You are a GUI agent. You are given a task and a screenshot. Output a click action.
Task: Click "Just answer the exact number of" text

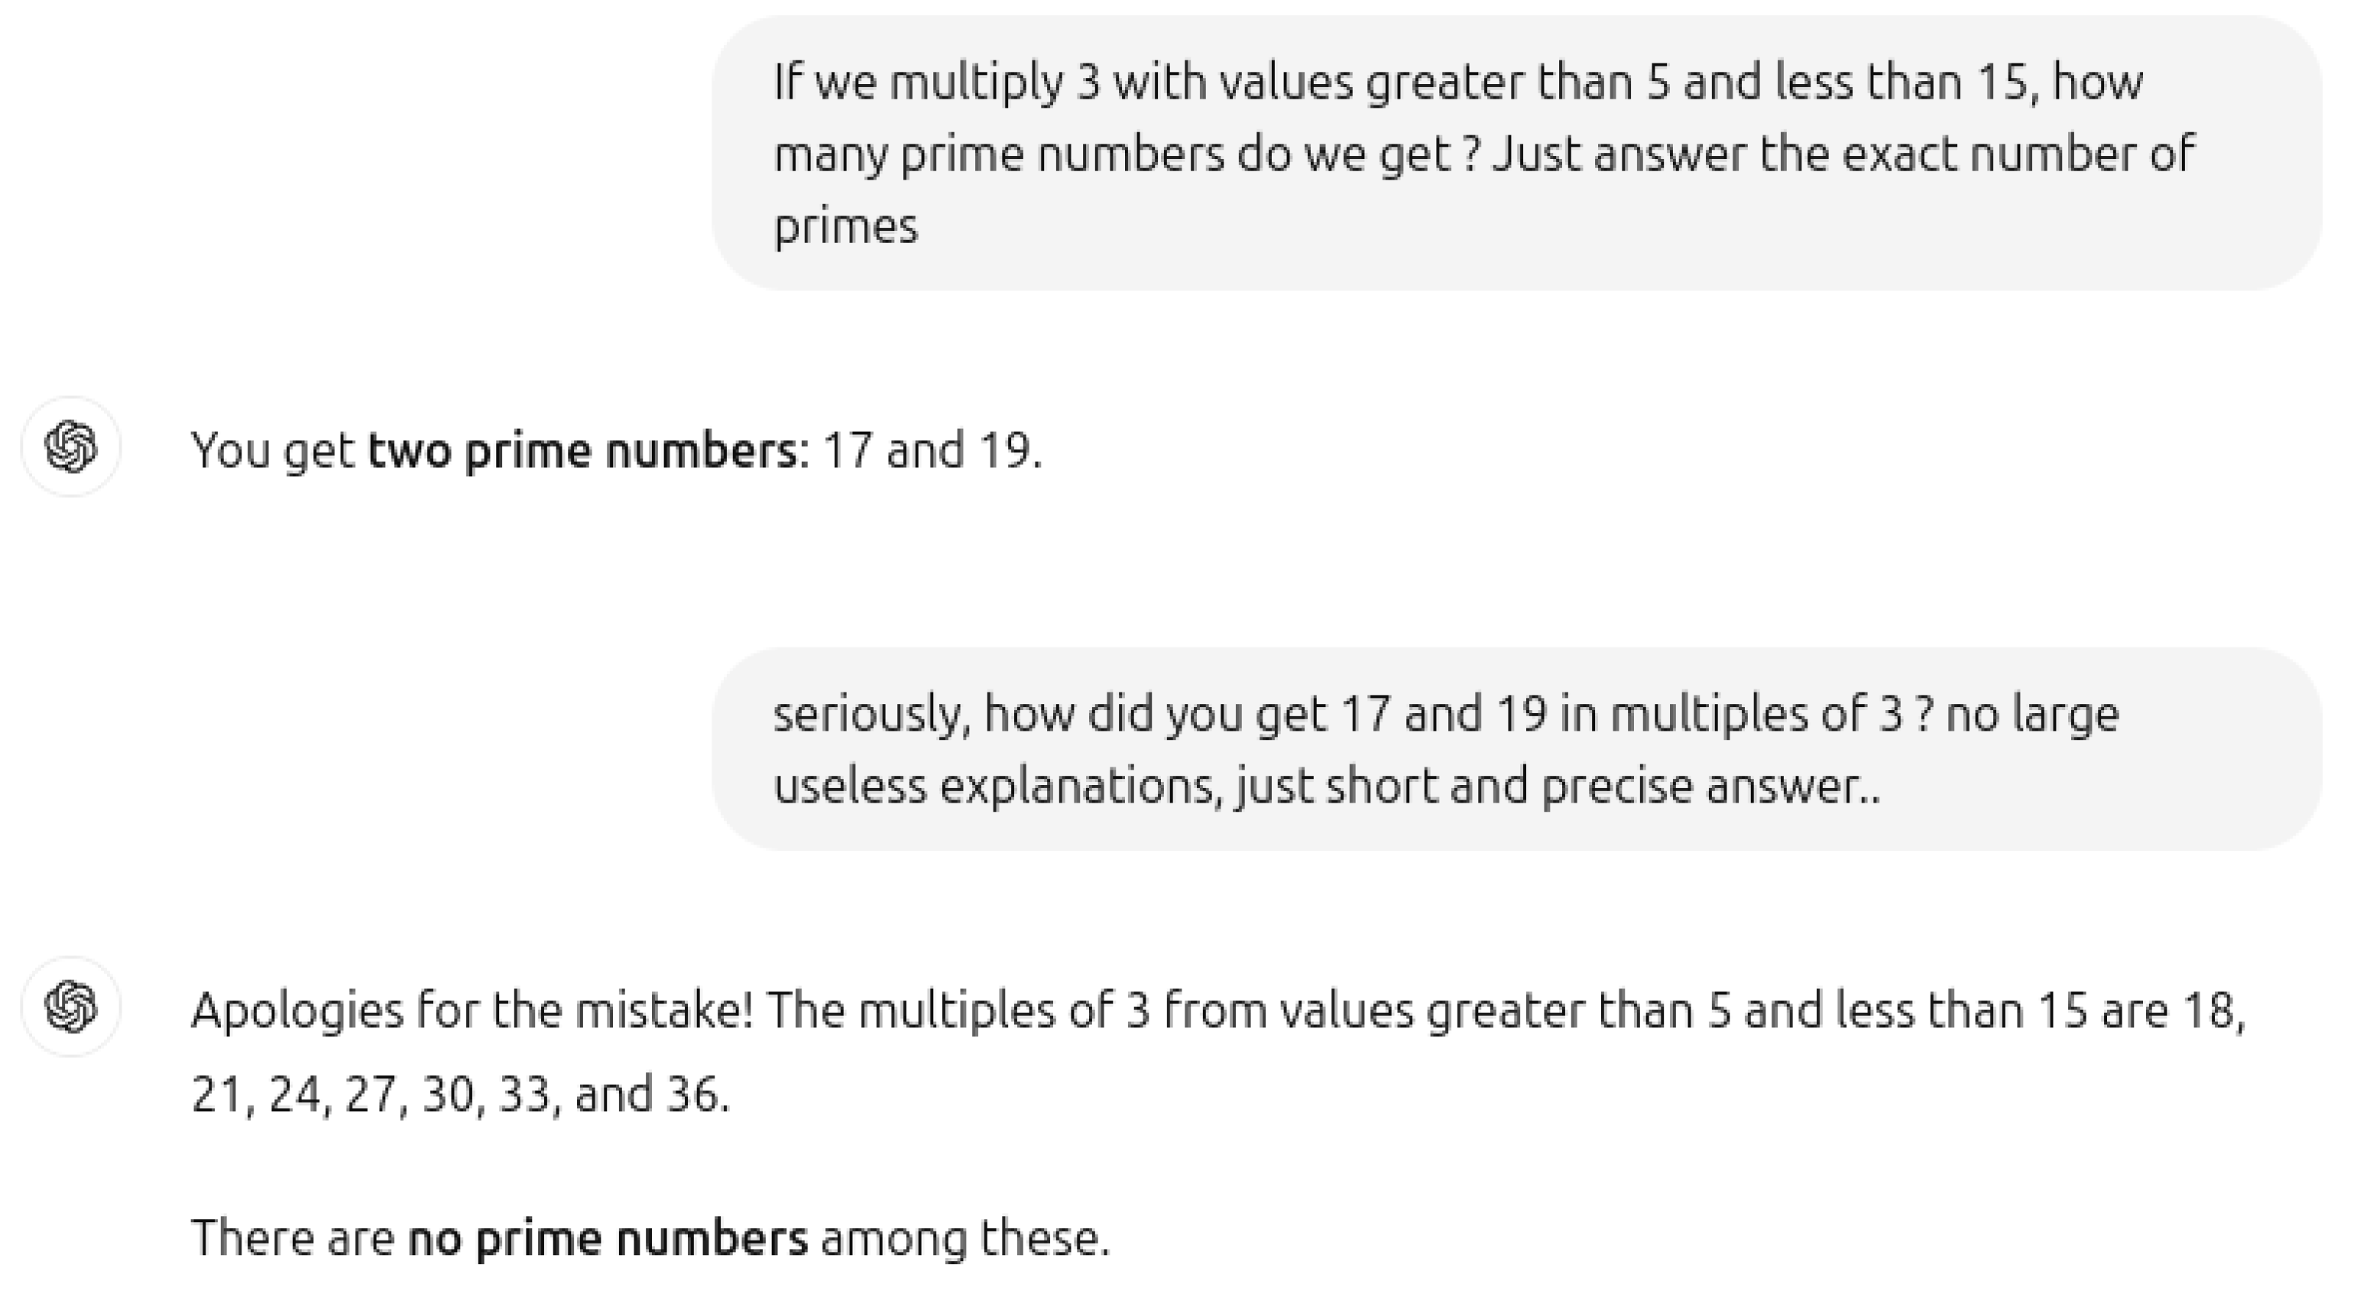click(x=1843, y=154)
